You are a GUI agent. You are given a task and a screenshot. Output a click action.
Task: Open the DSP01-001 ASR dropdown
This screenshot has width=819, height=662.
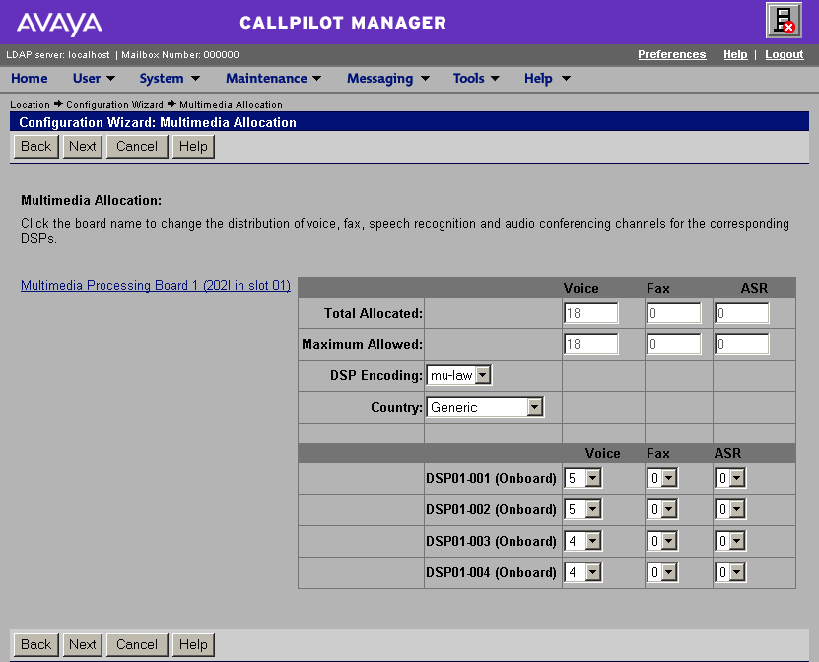730,478
